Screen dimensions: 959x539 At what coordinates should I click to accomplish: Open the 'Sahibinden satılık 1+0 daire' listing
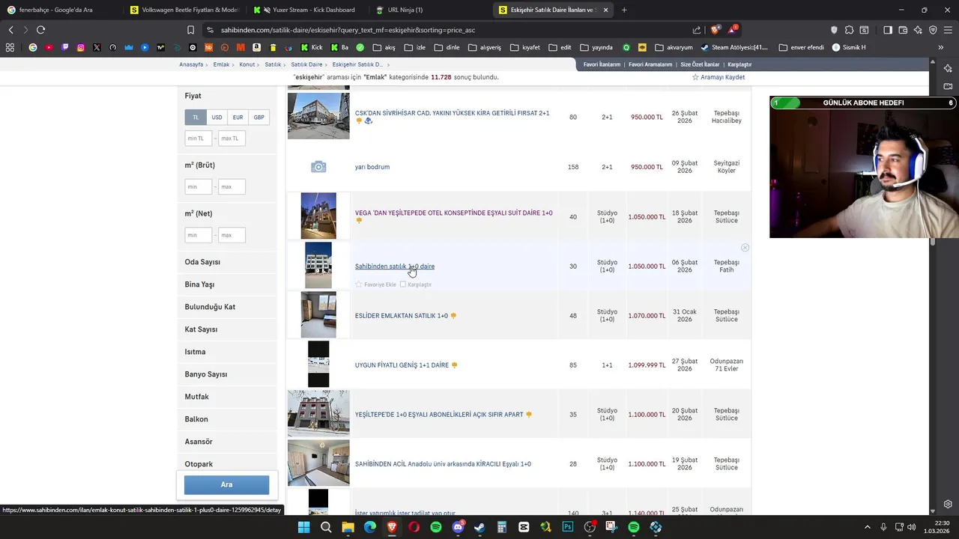click(x=395, y=267)
